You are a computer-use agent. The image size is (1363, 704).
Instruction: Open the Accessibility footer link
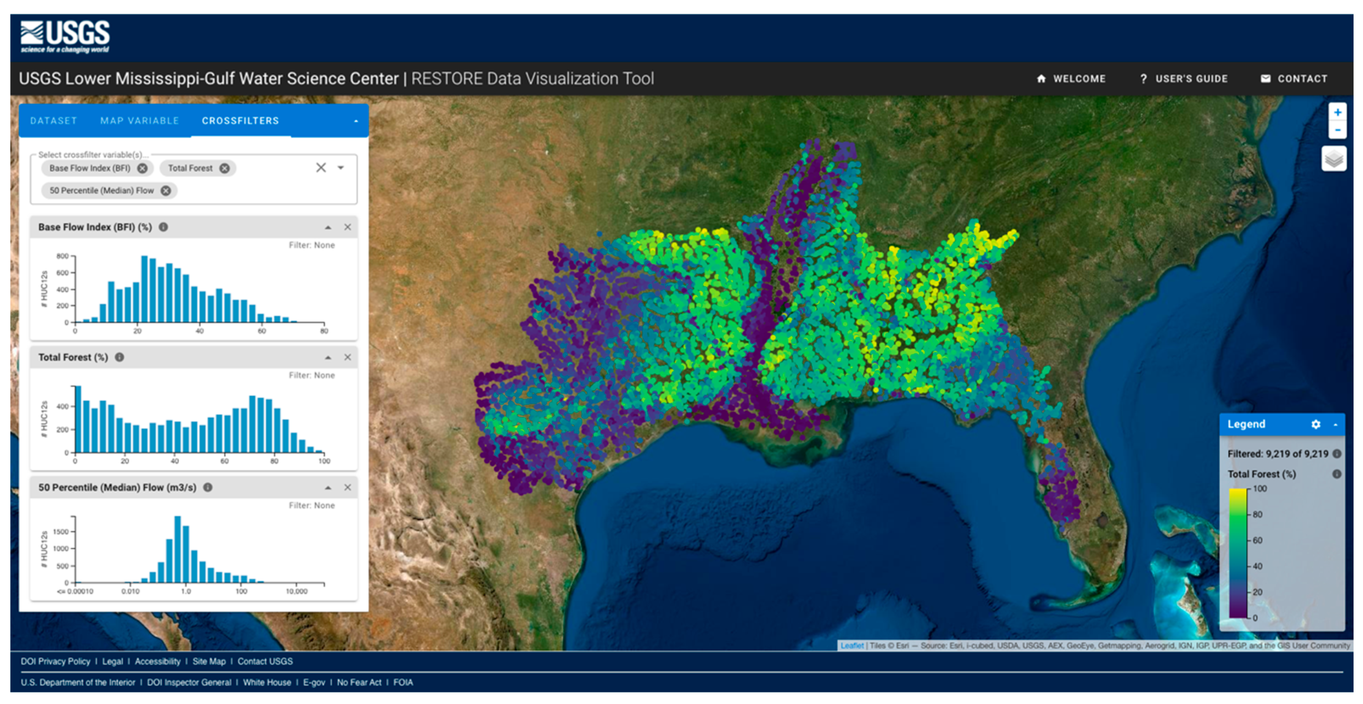click(158, 662)
